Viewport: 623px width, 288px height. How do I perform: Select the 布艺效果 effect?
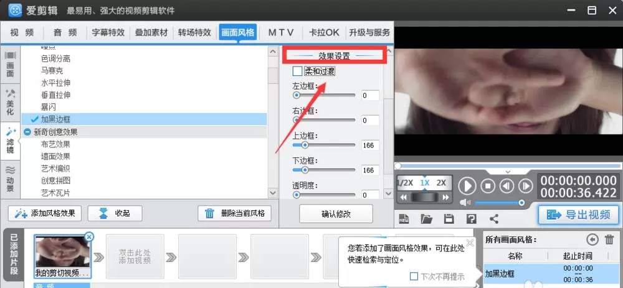(x=55, y=144)
